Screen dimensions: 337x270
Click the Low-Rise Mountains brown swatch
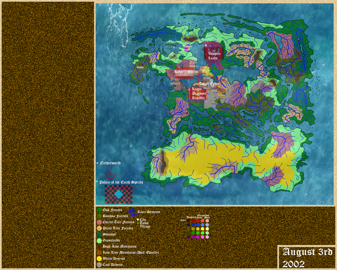pos(99,252)
